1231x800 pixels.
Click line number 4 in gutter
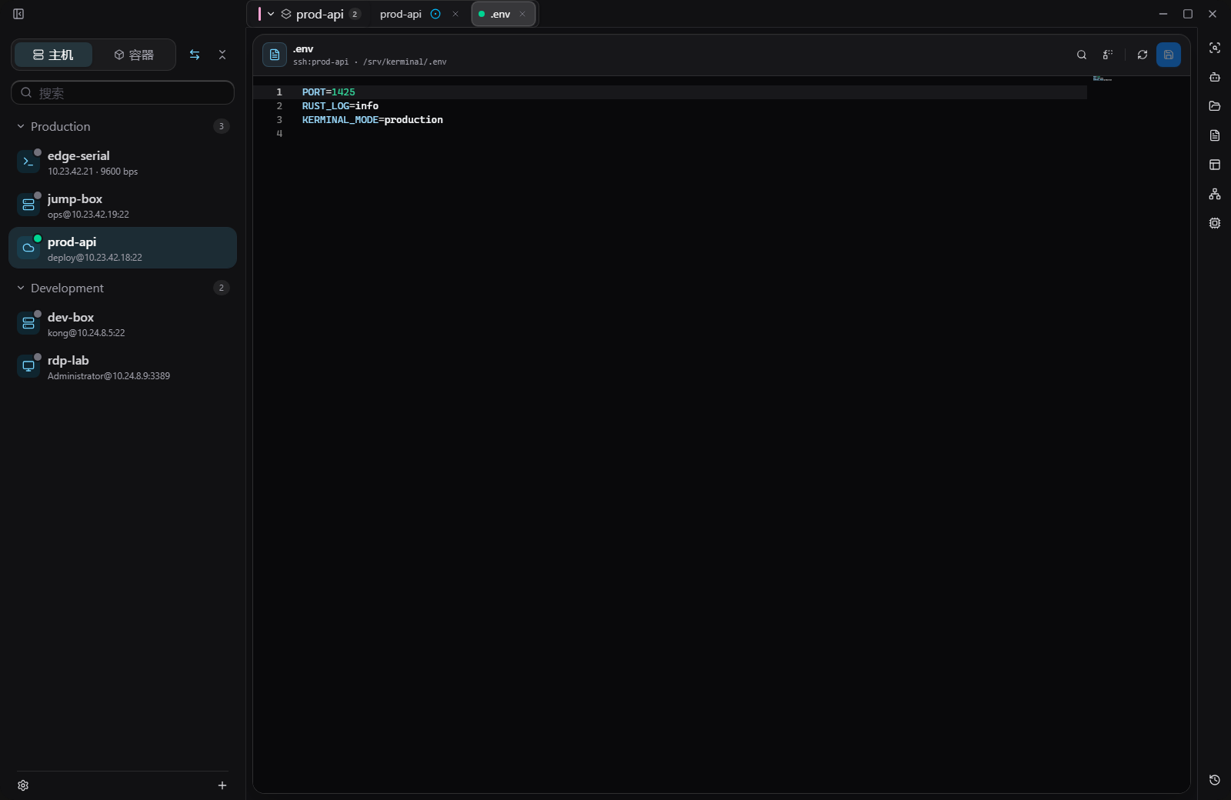coord(279,134)
